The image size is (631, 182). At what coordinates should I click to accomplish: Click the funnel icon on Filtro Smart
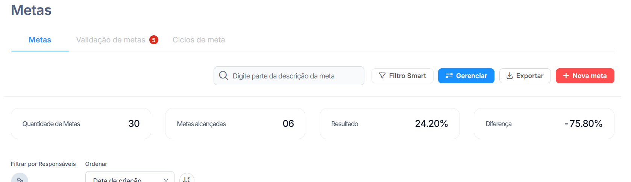[382, 76]
